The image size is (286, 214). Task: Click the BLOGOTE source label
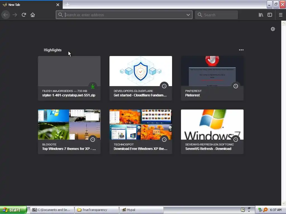49,144
